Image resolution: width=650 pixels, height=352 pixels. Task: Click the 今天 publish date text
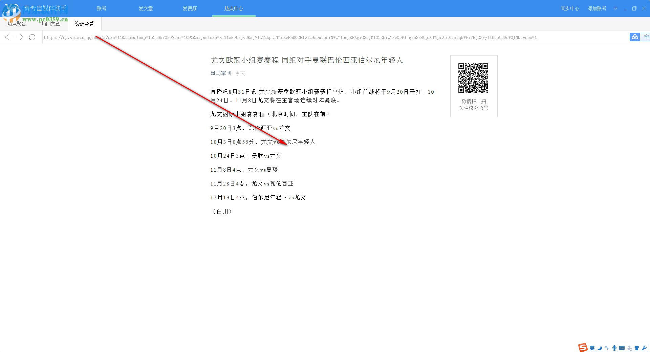tap(240, 73)
